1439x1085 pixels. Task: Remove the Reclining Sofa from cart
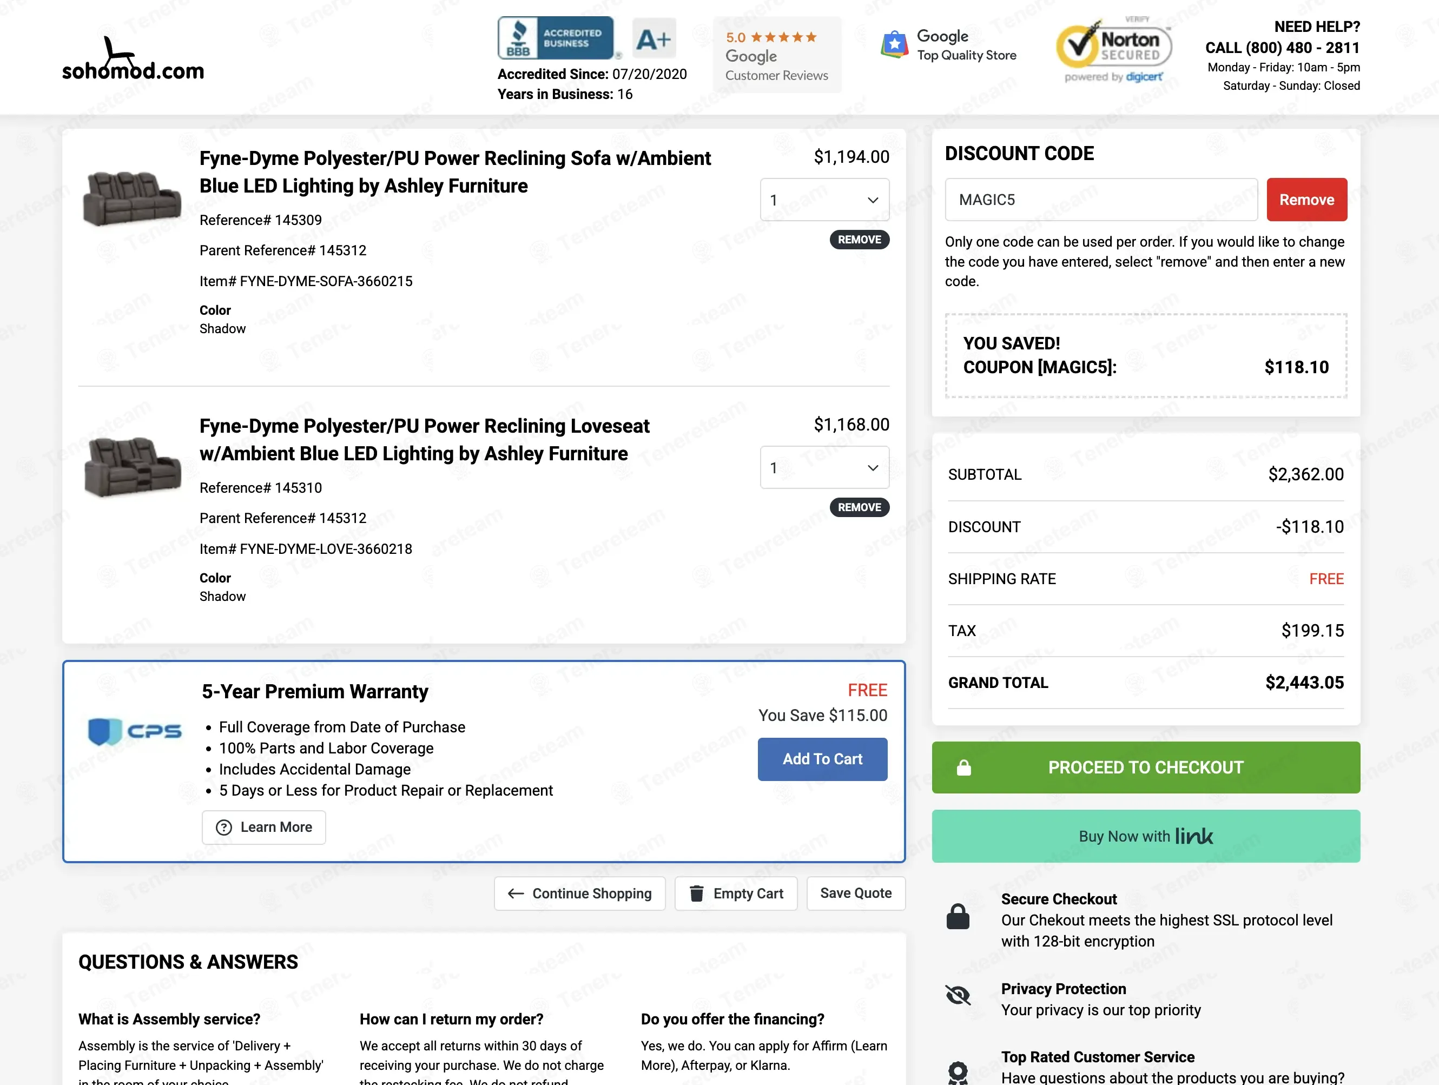(860, 240)
